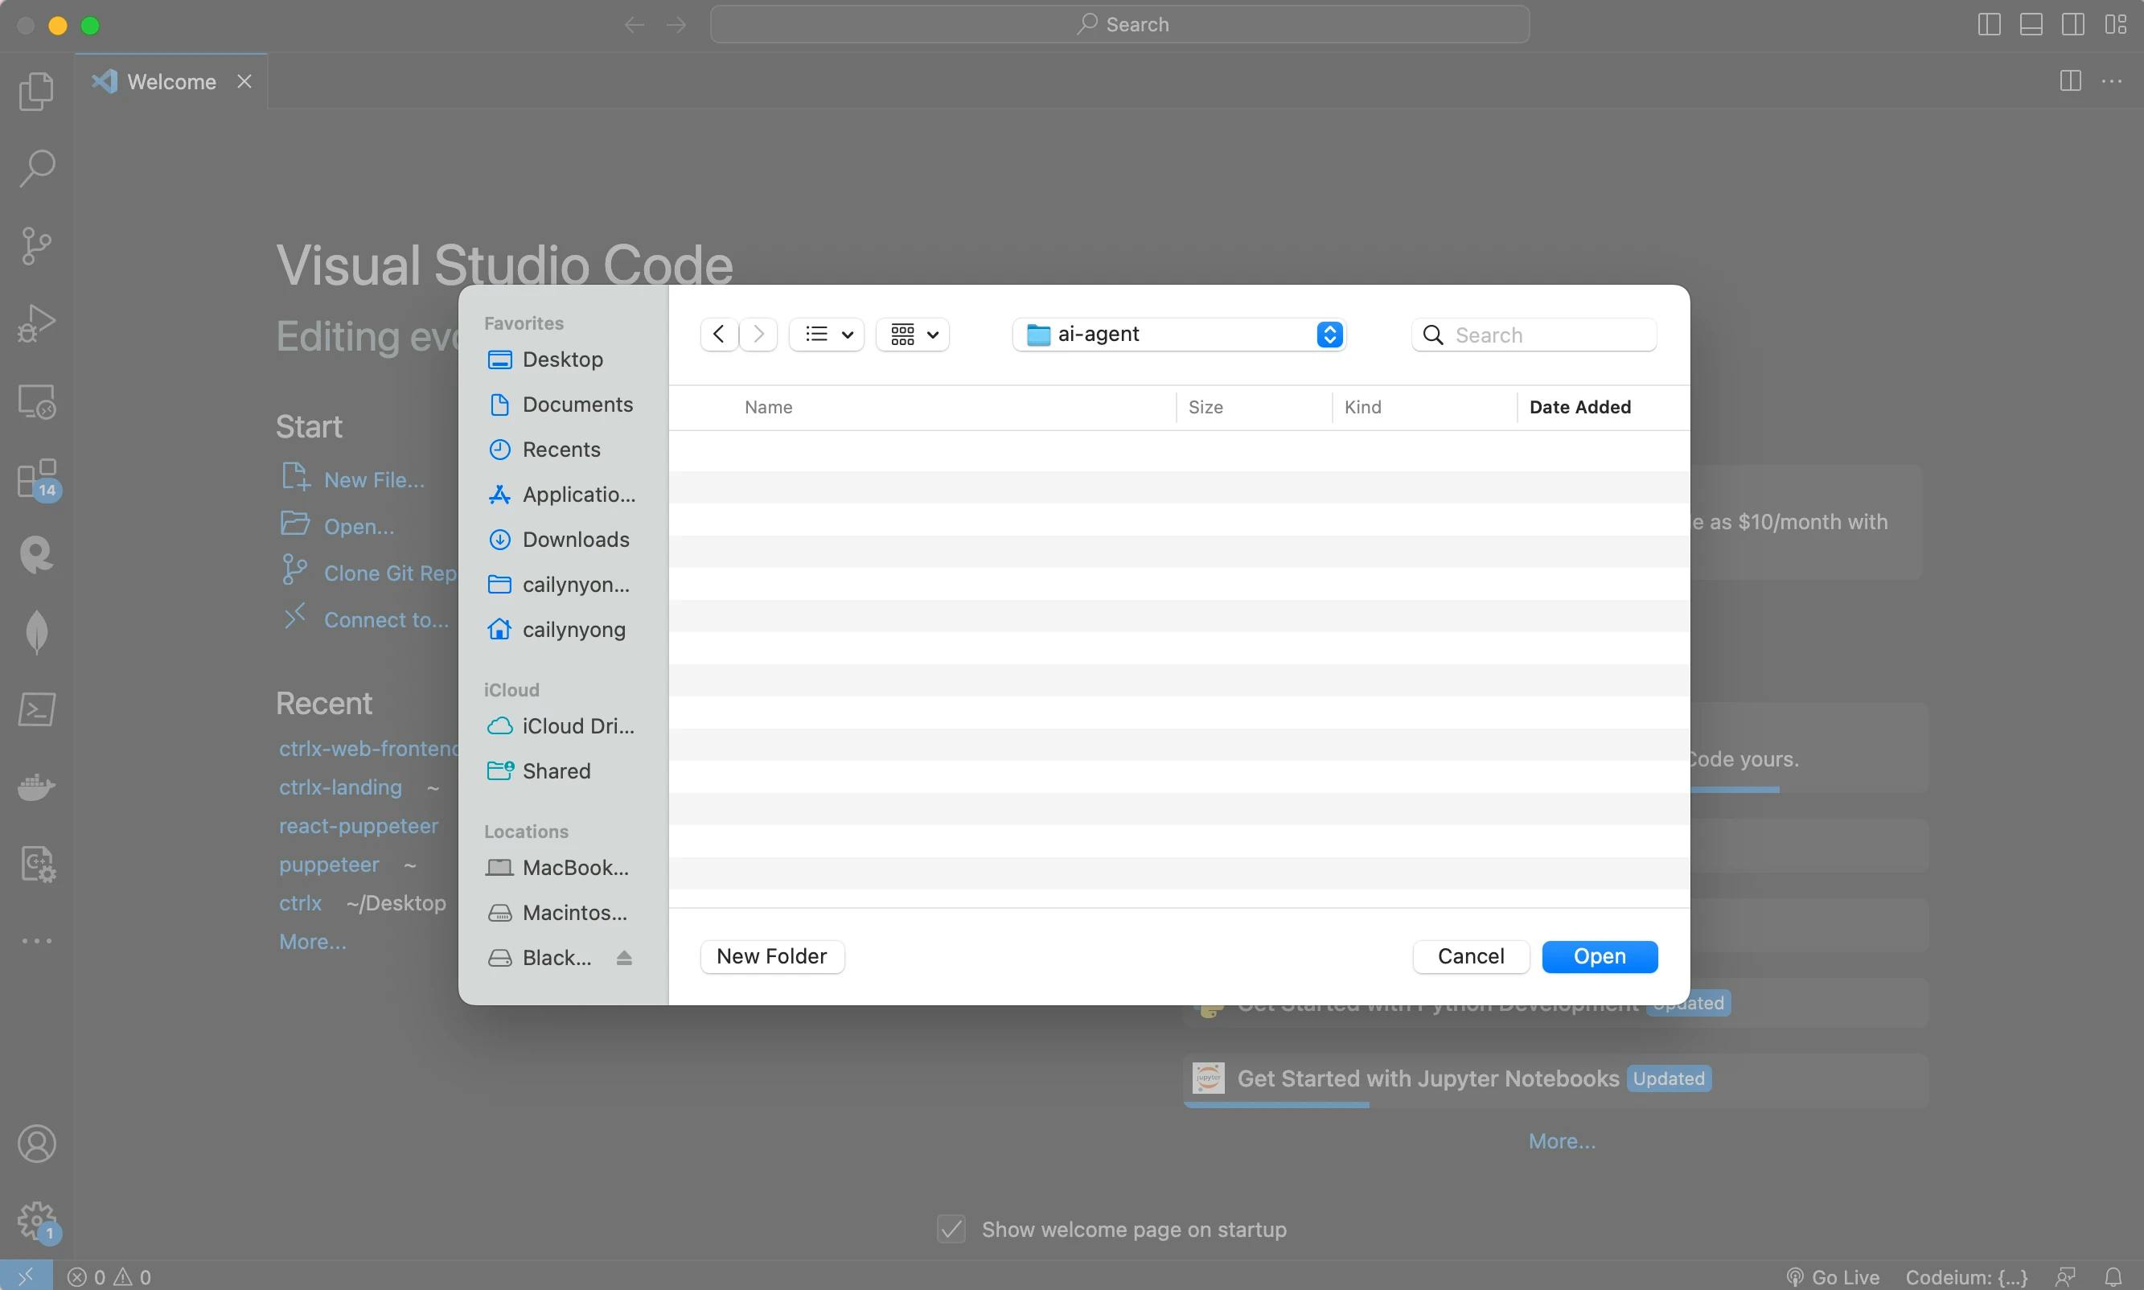Toggle the bottom panel layout icon
2144x1290 pixels.
pos(2030,24)
